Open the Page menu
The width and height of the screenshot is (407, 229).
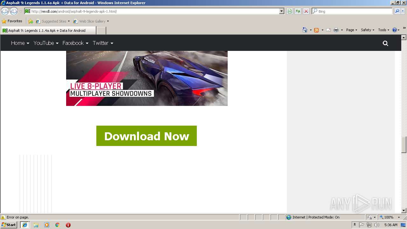coord(351,30)
